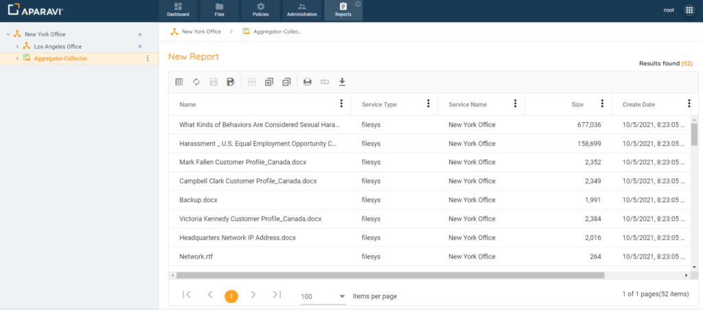Click the print report icon
703x310 pixels.
click(308, 82)
